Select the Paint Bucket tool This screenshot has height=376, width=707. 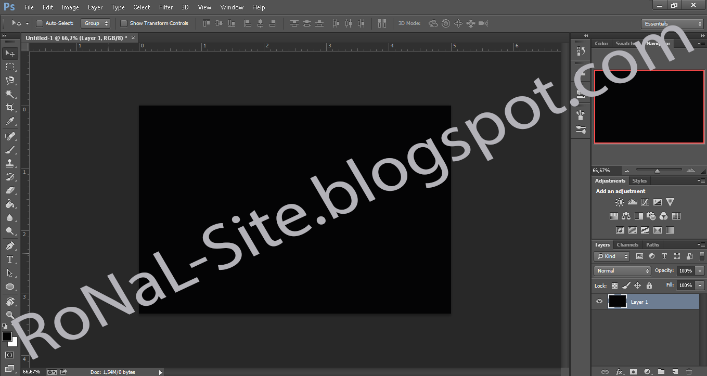[10, 204]
